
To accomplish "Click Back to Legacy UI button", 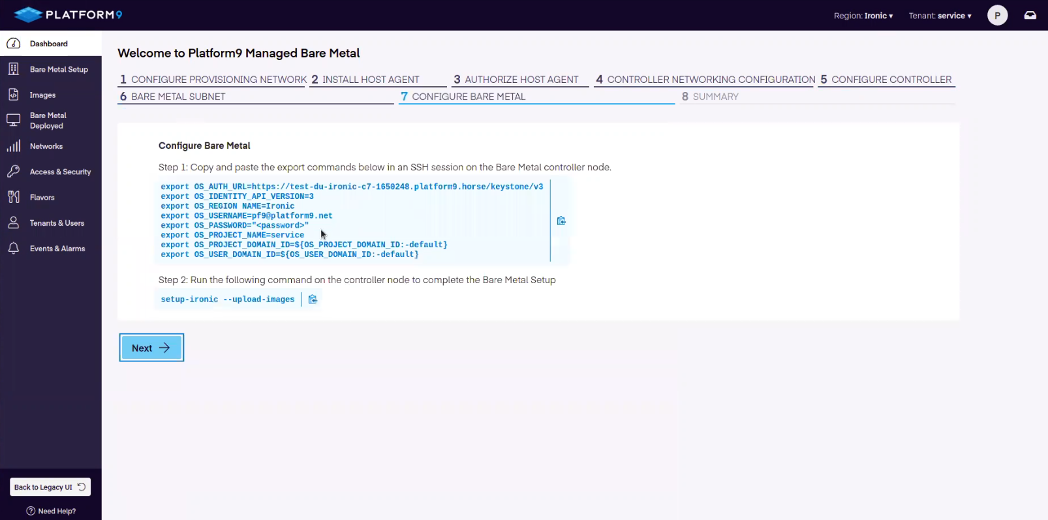I will tap(50, 487).
